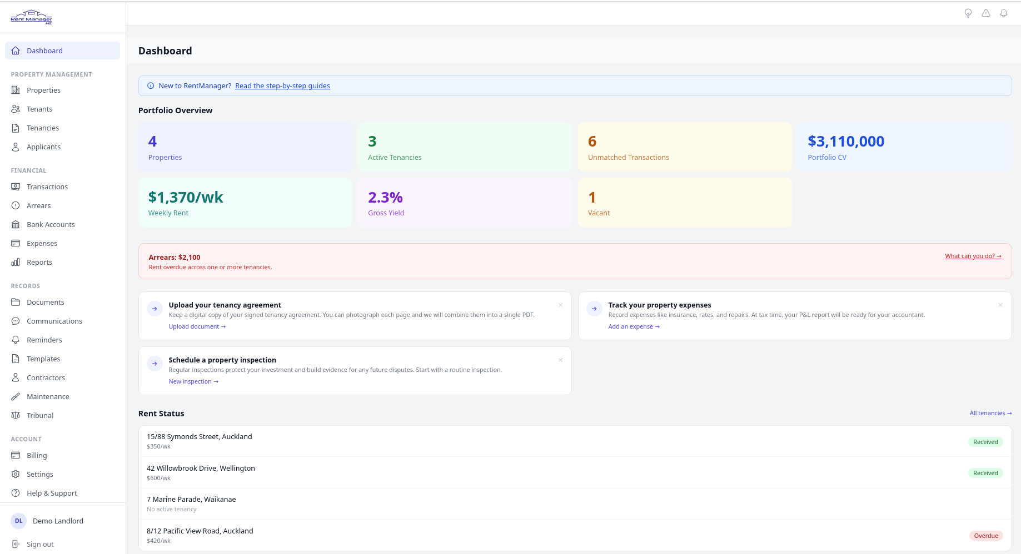Dismiss the Schedule a property inspection card
Viewport: 1021px width, 554px height.
coord(561,360)
